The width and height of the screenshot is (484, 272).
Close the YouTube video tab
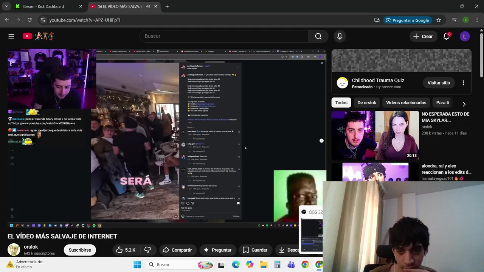pos(156,6)
